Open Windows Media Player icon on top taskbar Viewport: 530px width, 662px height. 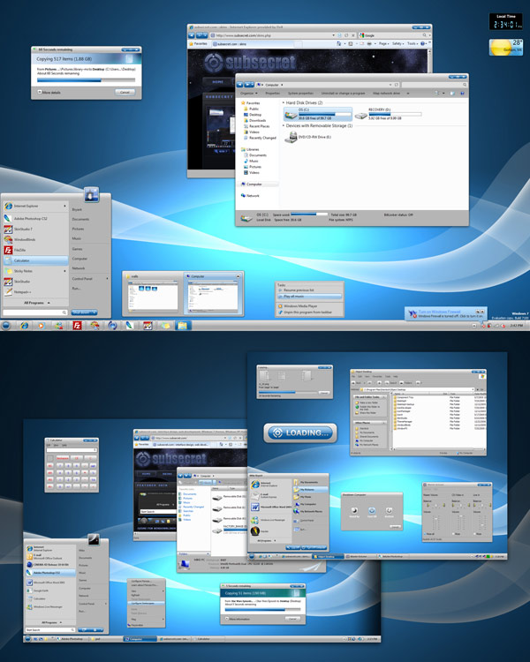tap(41, 326)
